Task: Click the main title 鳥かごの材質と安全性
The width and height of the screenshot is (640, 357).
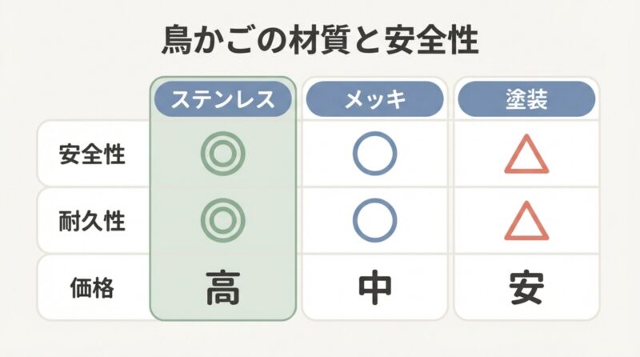Action: tap(319, 40)
